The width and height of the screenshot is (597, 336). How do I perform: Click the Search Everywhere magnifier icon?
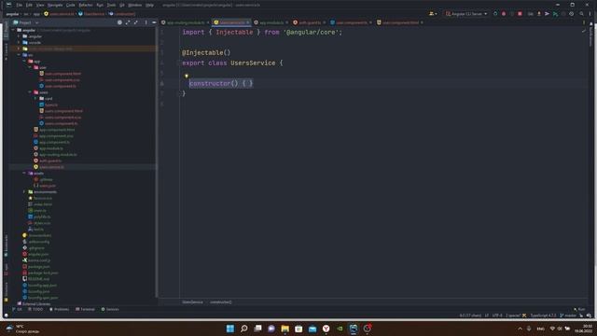tap(581, 14)
